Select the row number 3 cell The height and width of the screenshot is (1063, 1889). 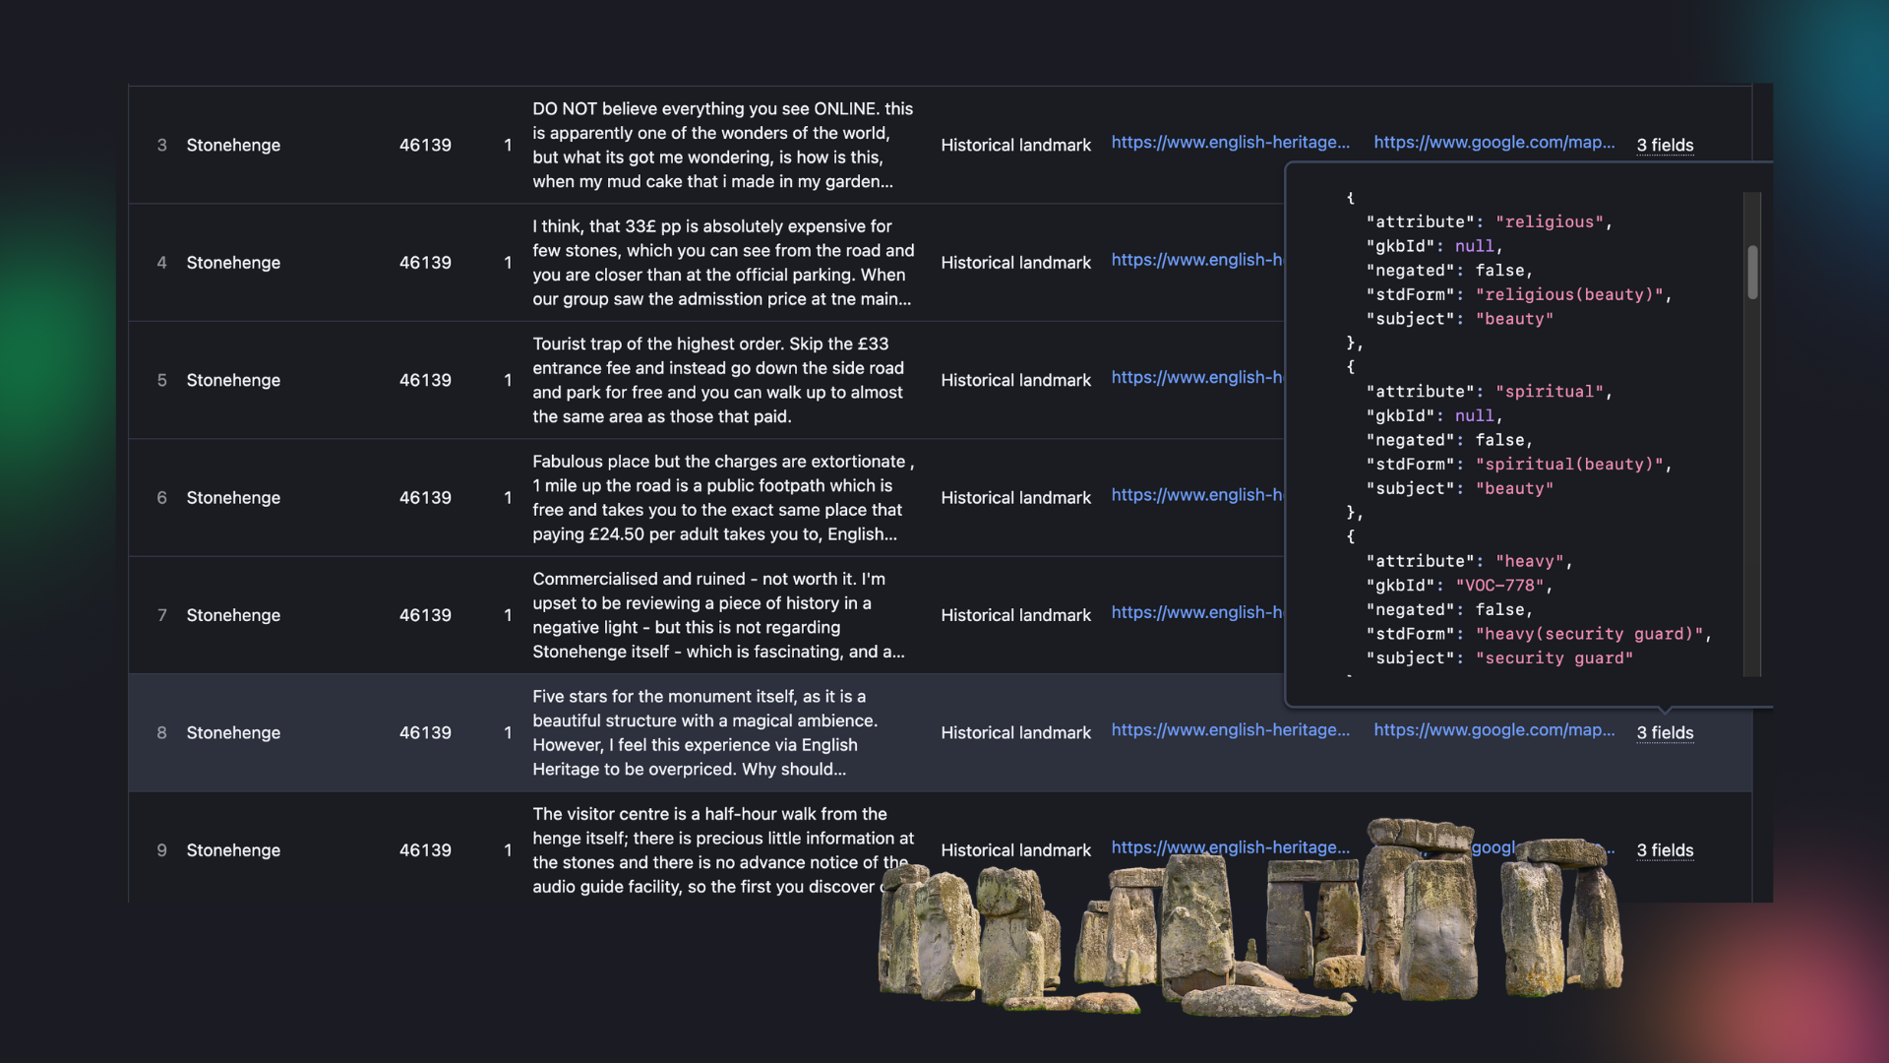click(162, 145)
